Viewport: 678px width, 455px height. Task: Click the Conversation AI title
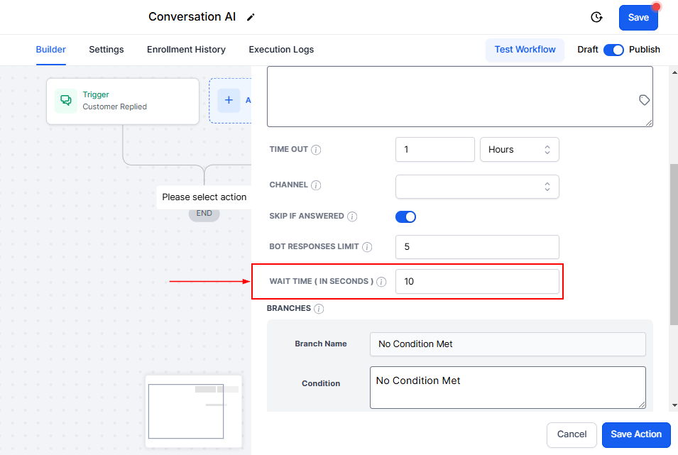click(192, 17)
